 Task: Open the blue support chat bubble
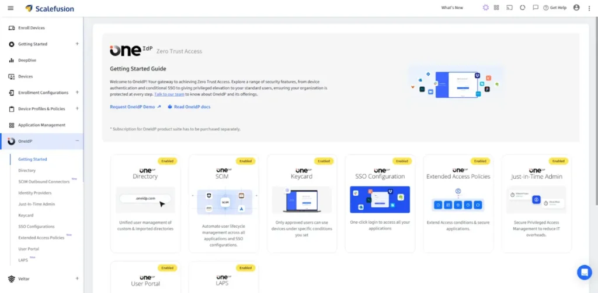[x=584, y=273]
